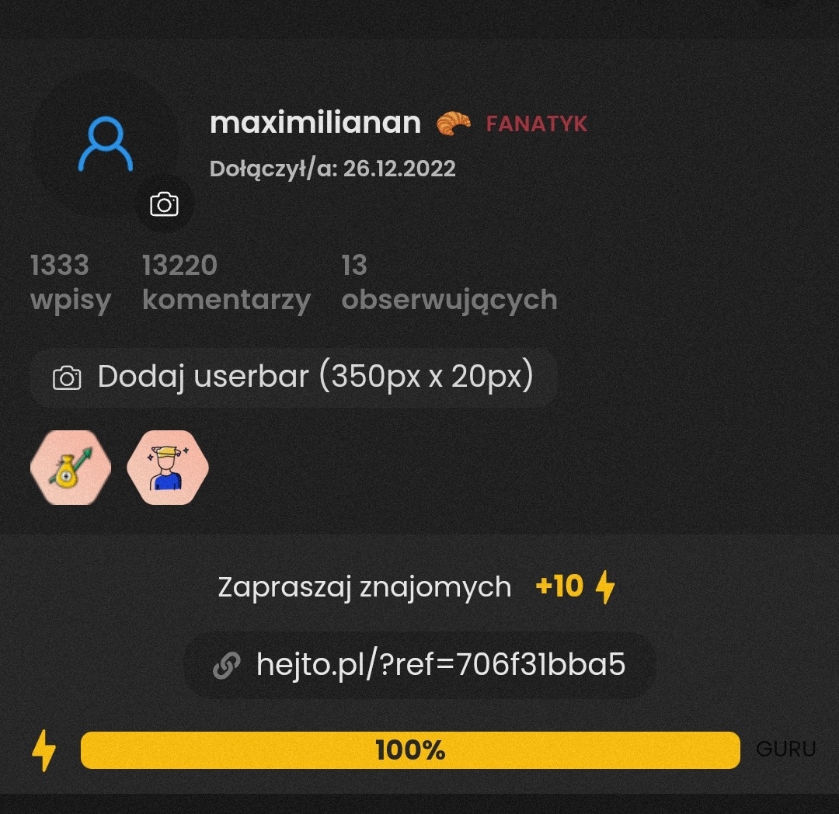Add userbar via Dodaj userbar button

[x=294, y=377]
